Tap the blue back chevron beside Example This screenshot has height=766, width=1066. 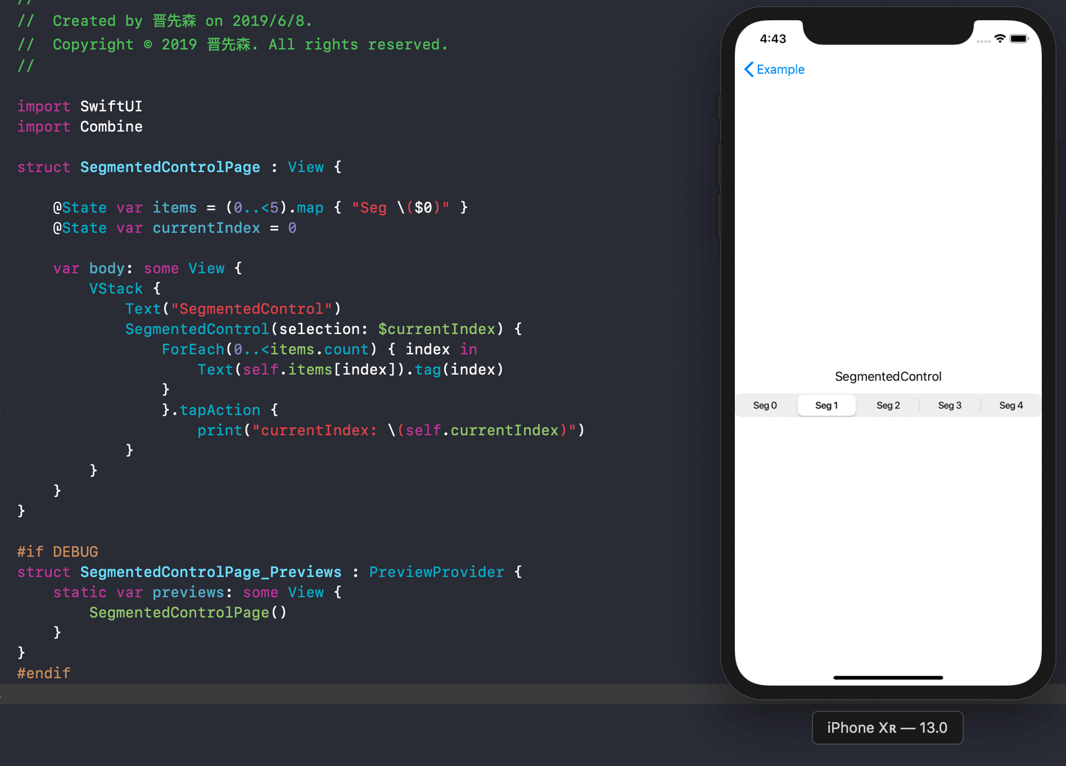(x=748, y=69)
